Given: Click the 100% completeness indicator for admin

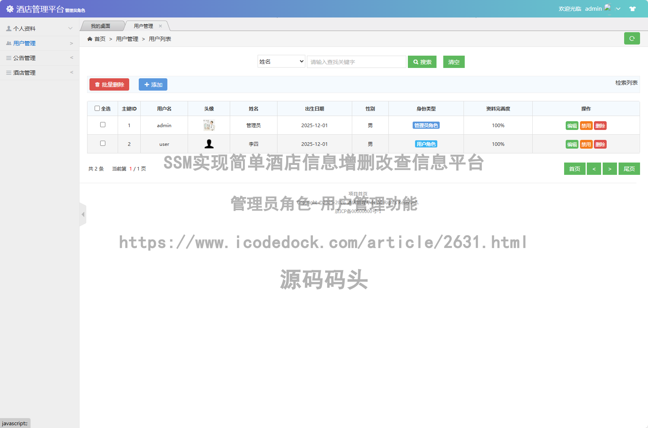Looking at the screenshot, I should pyautogui.click(x=498, y=125).
